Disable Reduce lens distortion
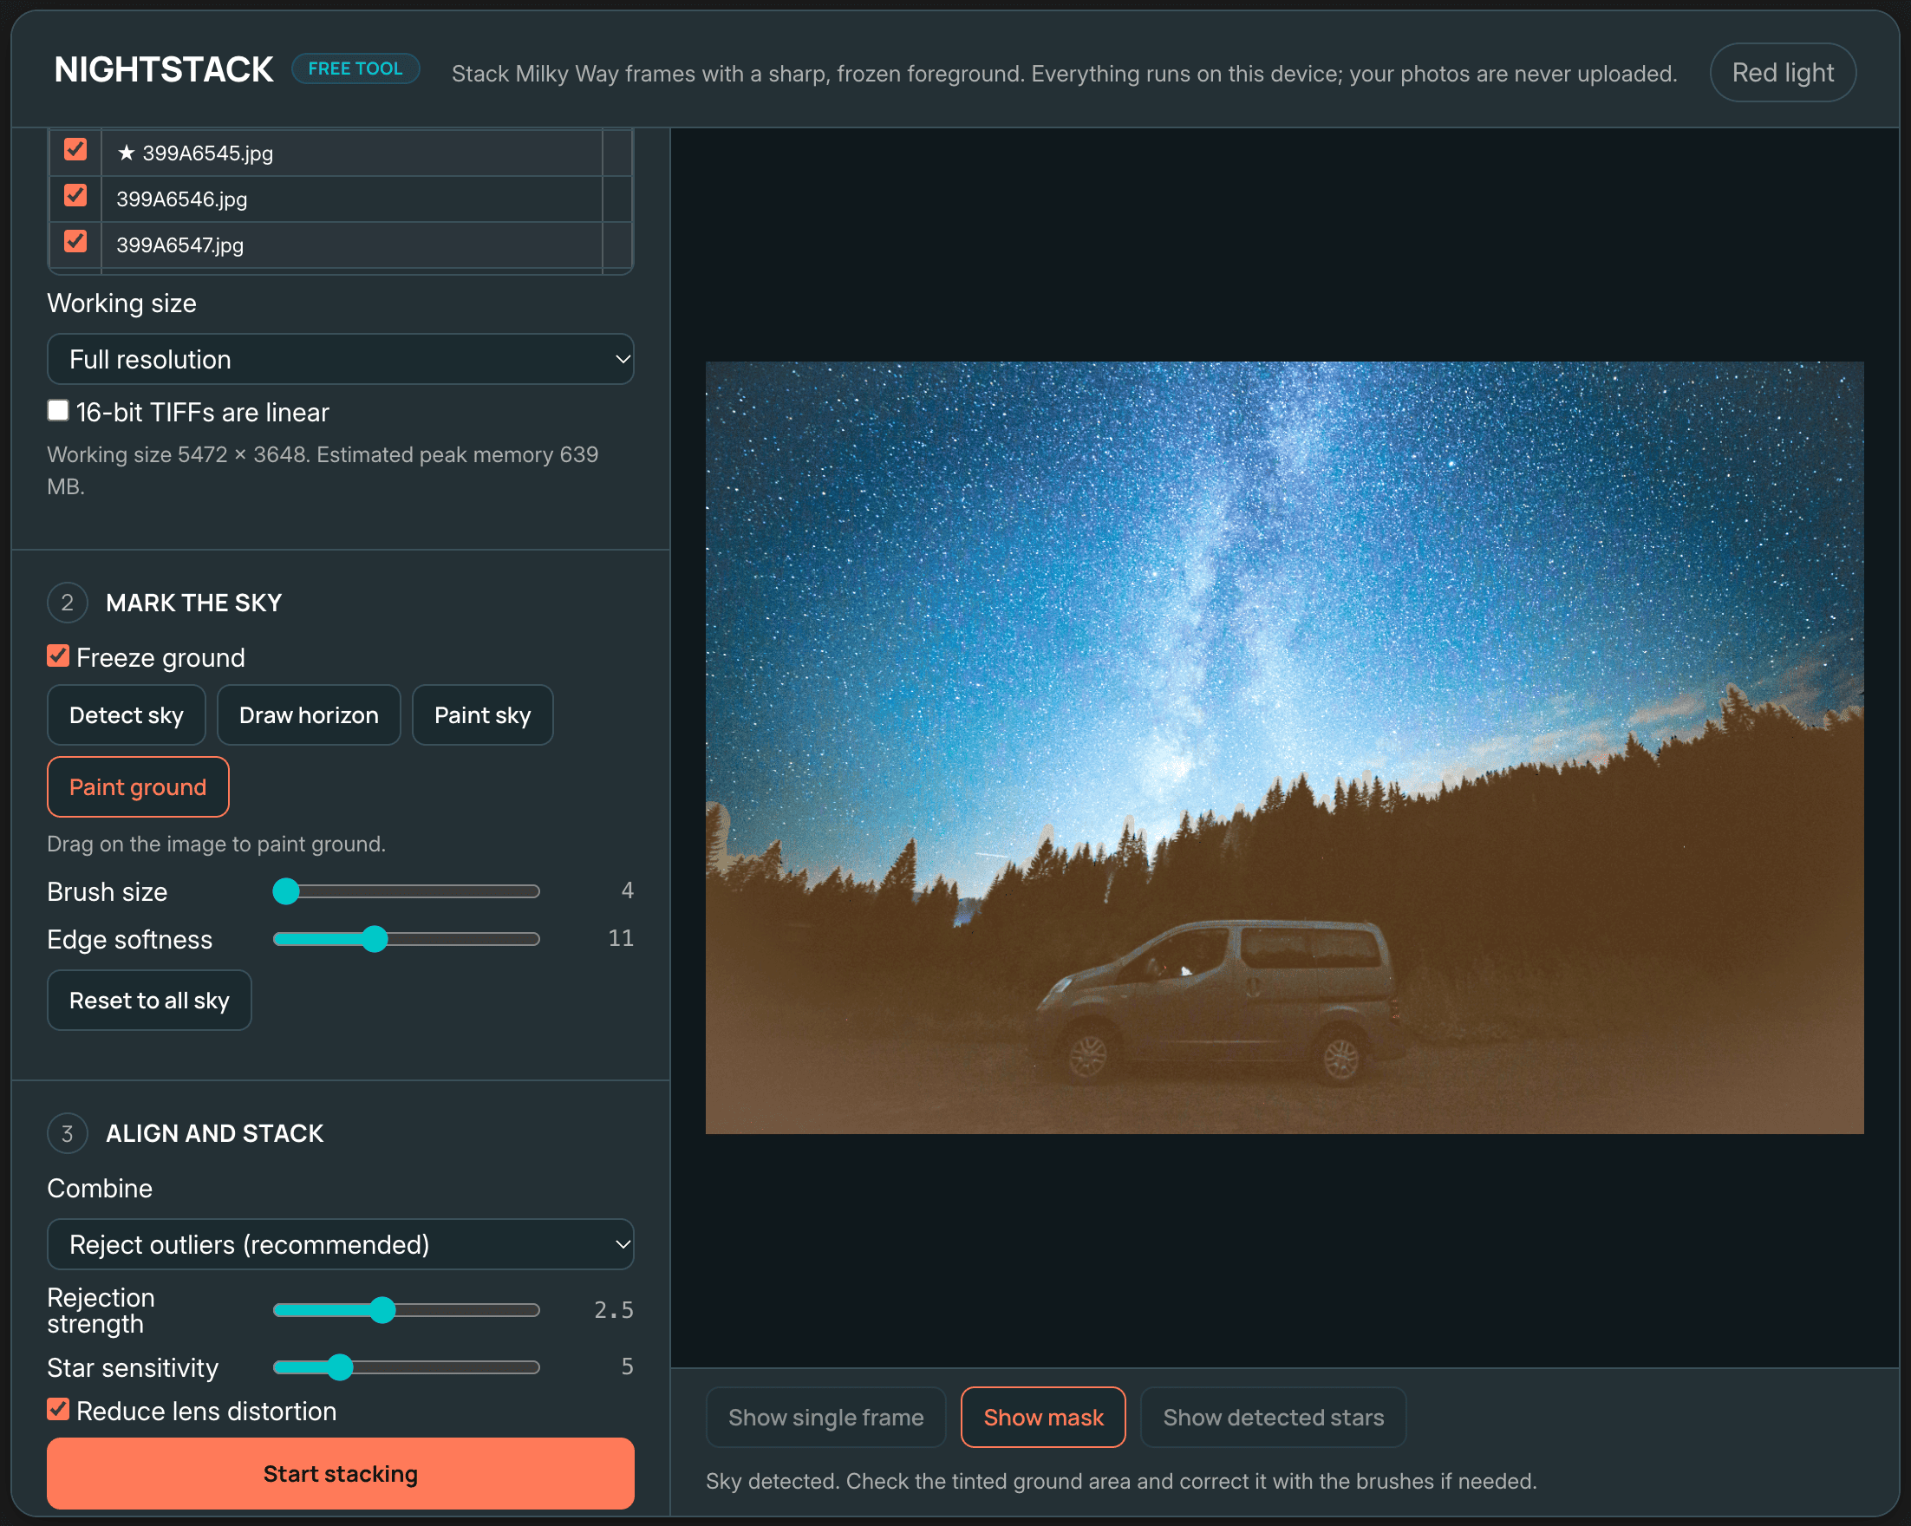This screenshot has height=1526, width=1911. [x=57, y=1409]
